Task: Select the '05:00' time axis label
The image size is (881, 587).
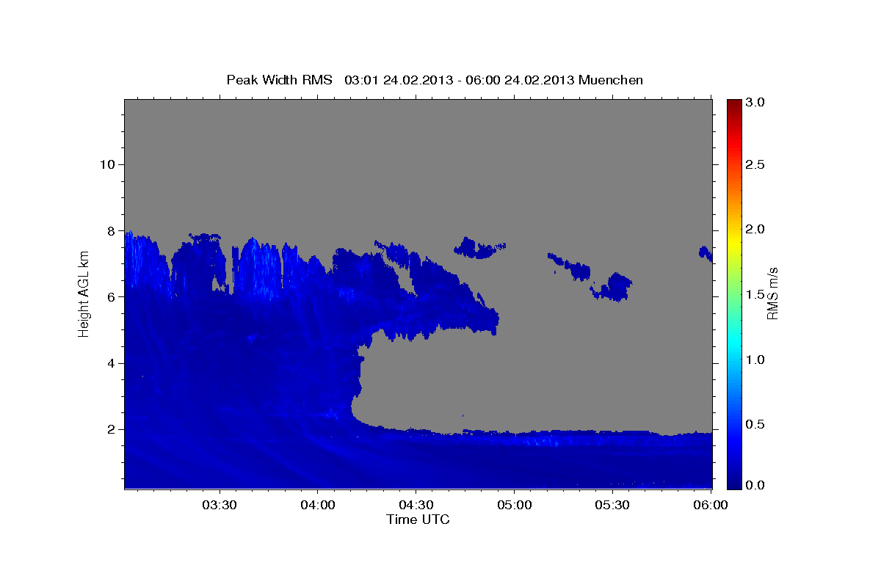Action: (x=514, y=505)
